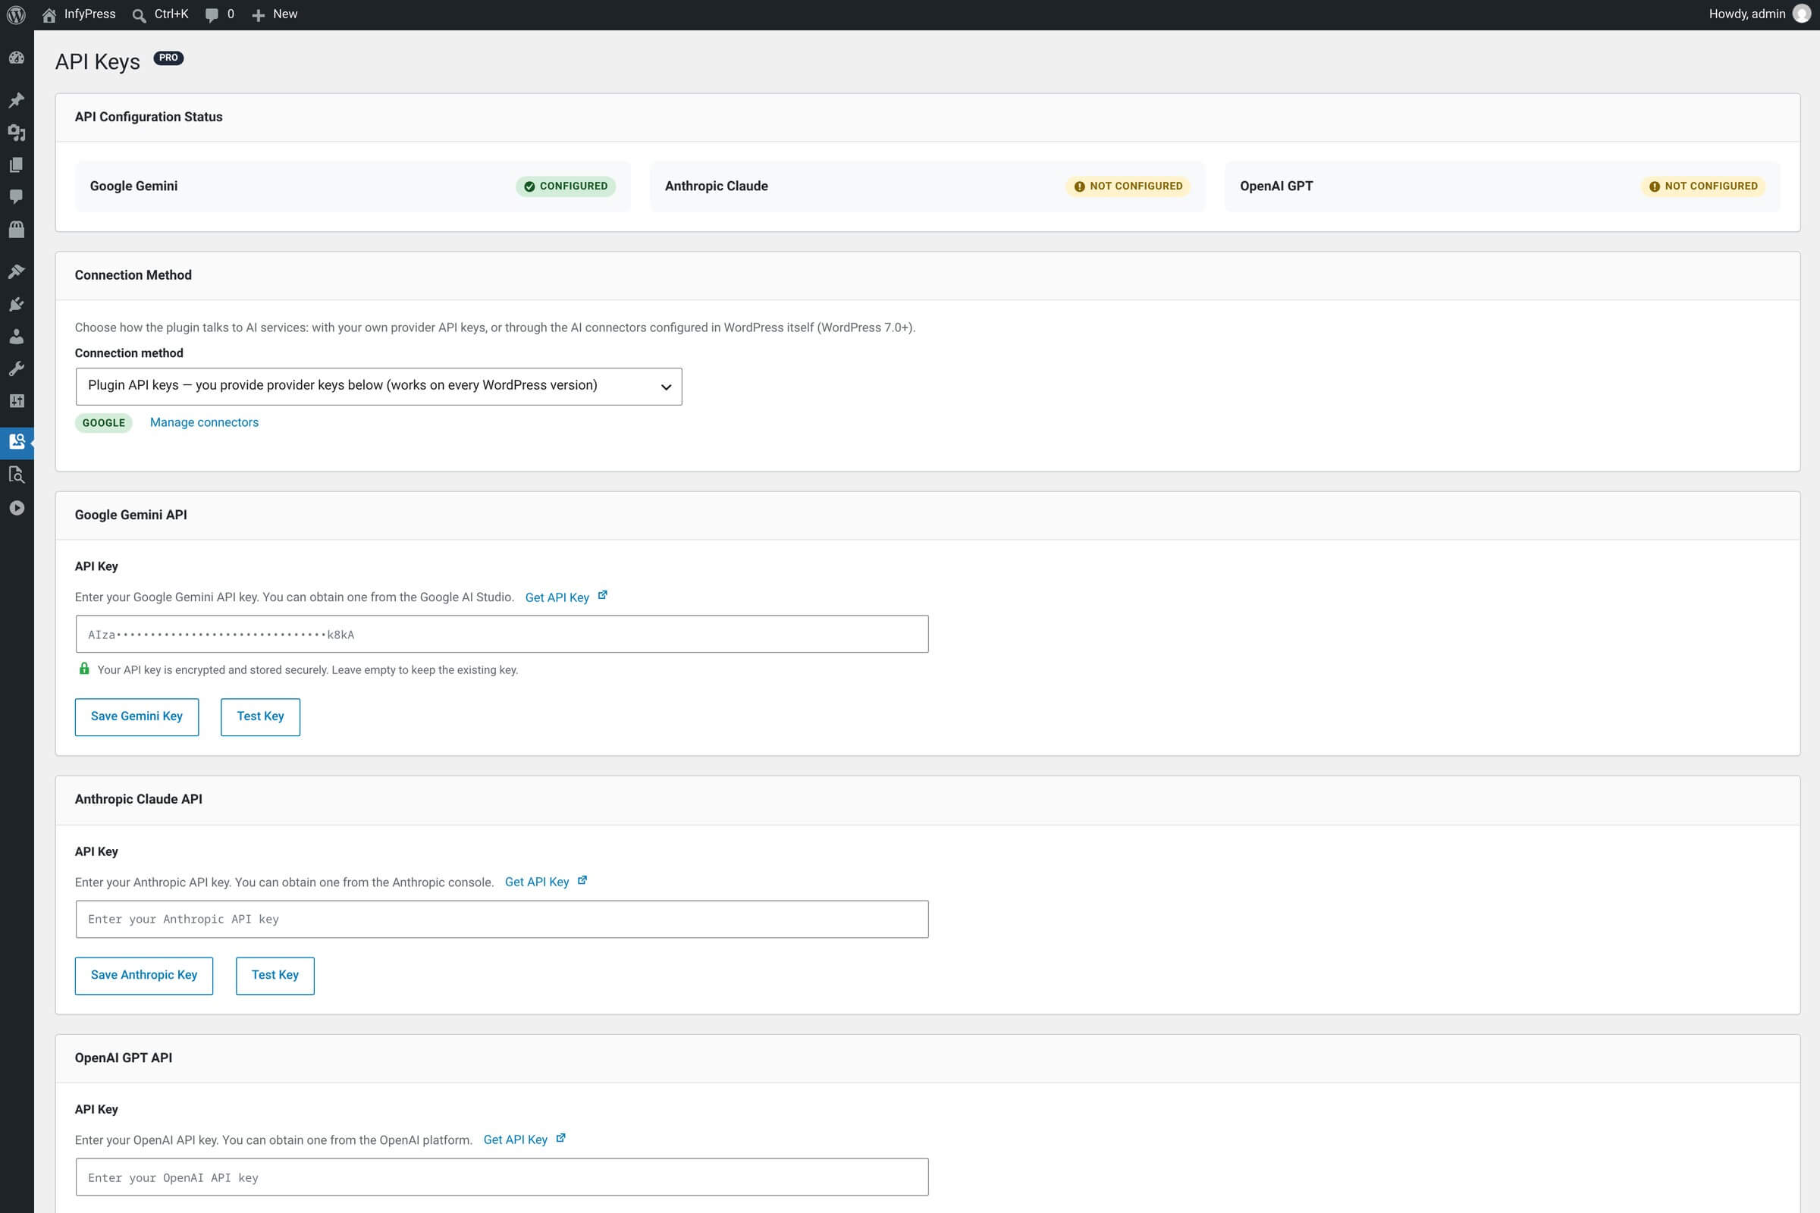The height and width of the screenshot is (1213, 1820).
Task: Click API Configuration Status heading
Action: 149,117
